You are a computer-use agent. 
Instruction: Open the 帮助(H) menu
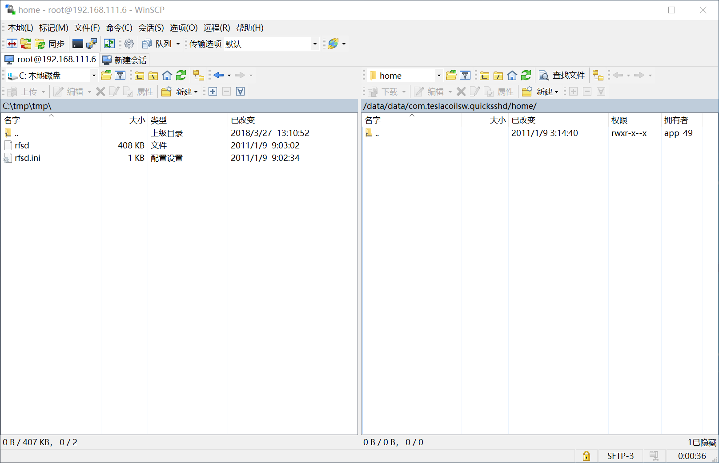tap(250, 28)
